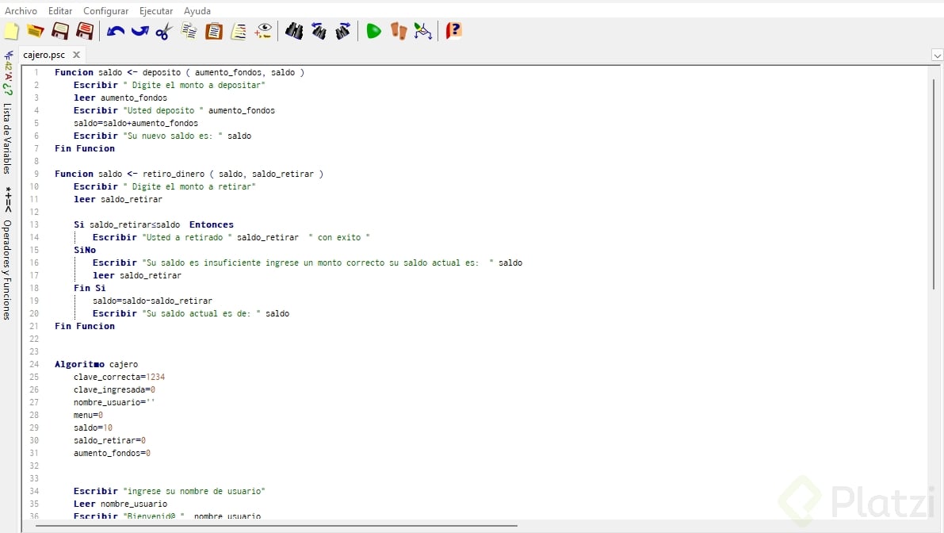944x533 pixels.
Task: Run the algorithm with the green play button
Action: click(x=374, y=31)
